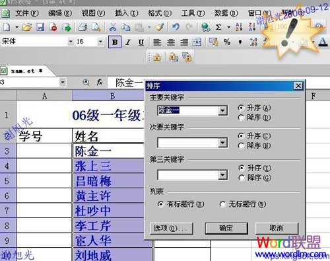Click the single padlock protect icon
Screen dimensions: 330x261
point(157,57)
